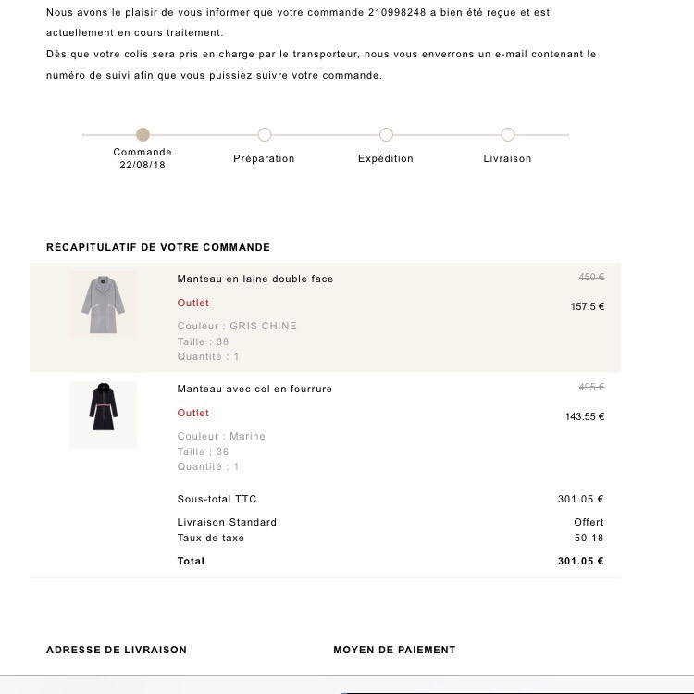Click the filled Commande step circle

point(143,134)
